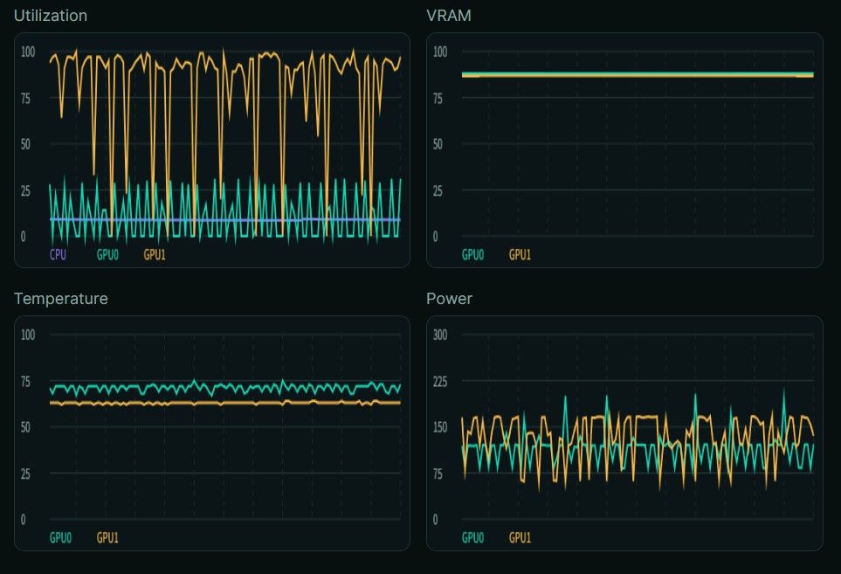This screenshot has width=841, height=574.
Task: Click the Power chart title
Action: pos(450,299)
